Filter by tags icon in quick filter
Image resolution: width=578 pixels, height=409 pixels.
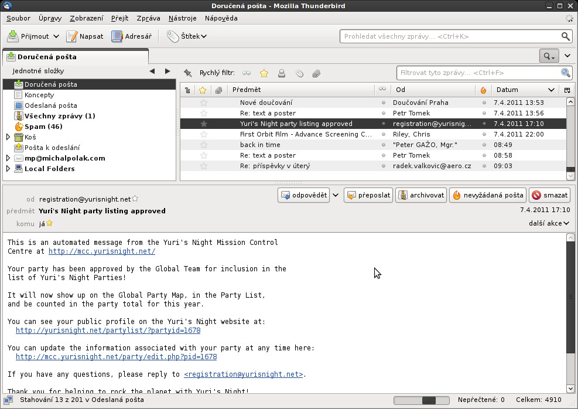[299, 73]
